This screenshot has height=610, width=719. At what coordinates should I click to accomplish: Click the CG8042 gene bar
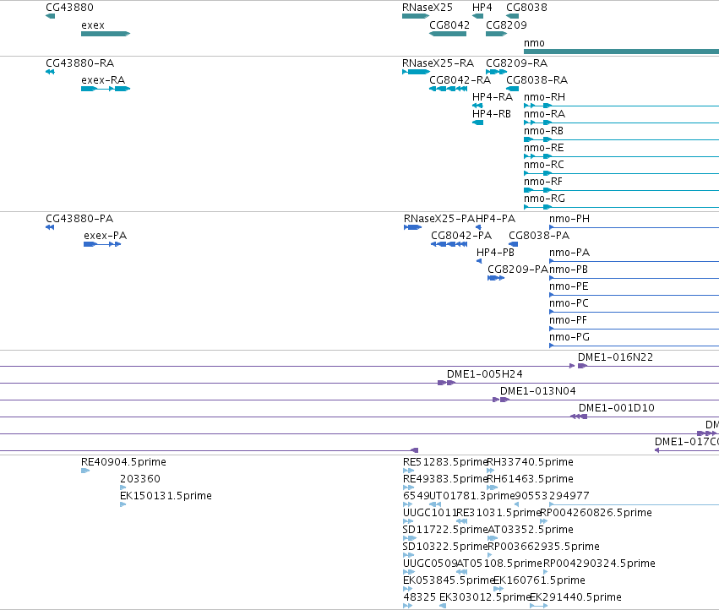click(x=448, y=34)
